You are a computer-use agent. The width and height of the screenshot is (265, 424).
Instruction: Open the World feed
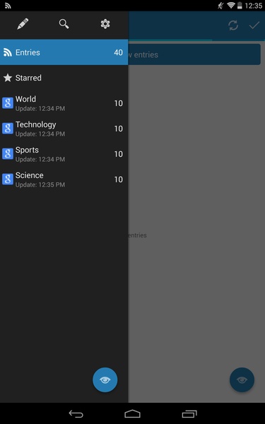(x=64, y=103)
